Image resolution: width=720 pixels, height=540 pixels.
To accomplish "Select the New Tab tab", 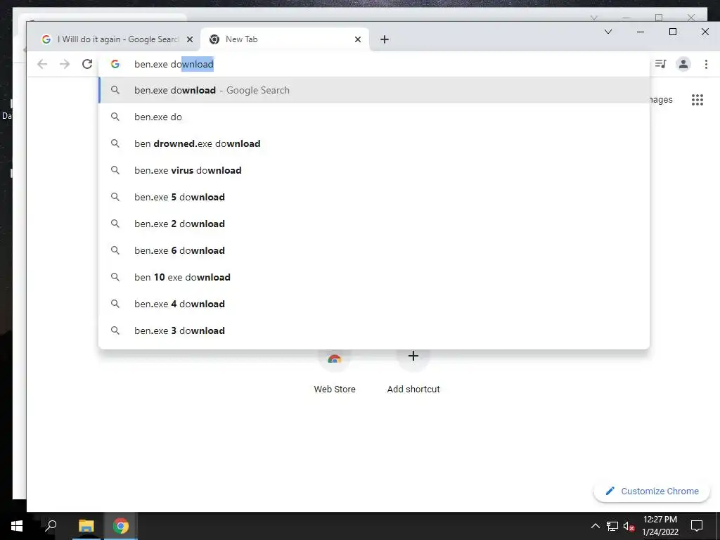I will click(285, 39).
